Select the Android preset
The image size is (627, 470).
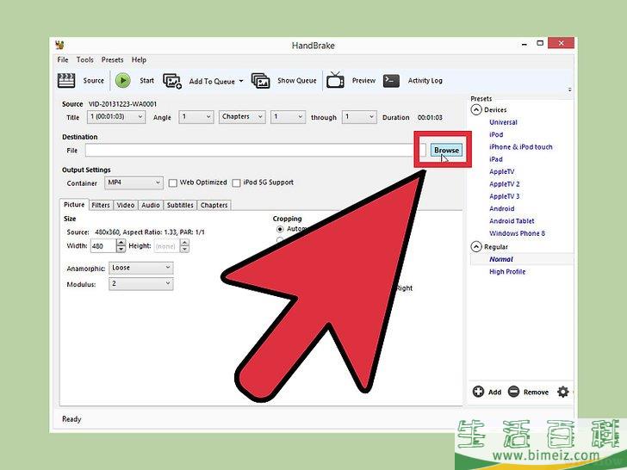[502, 208]
